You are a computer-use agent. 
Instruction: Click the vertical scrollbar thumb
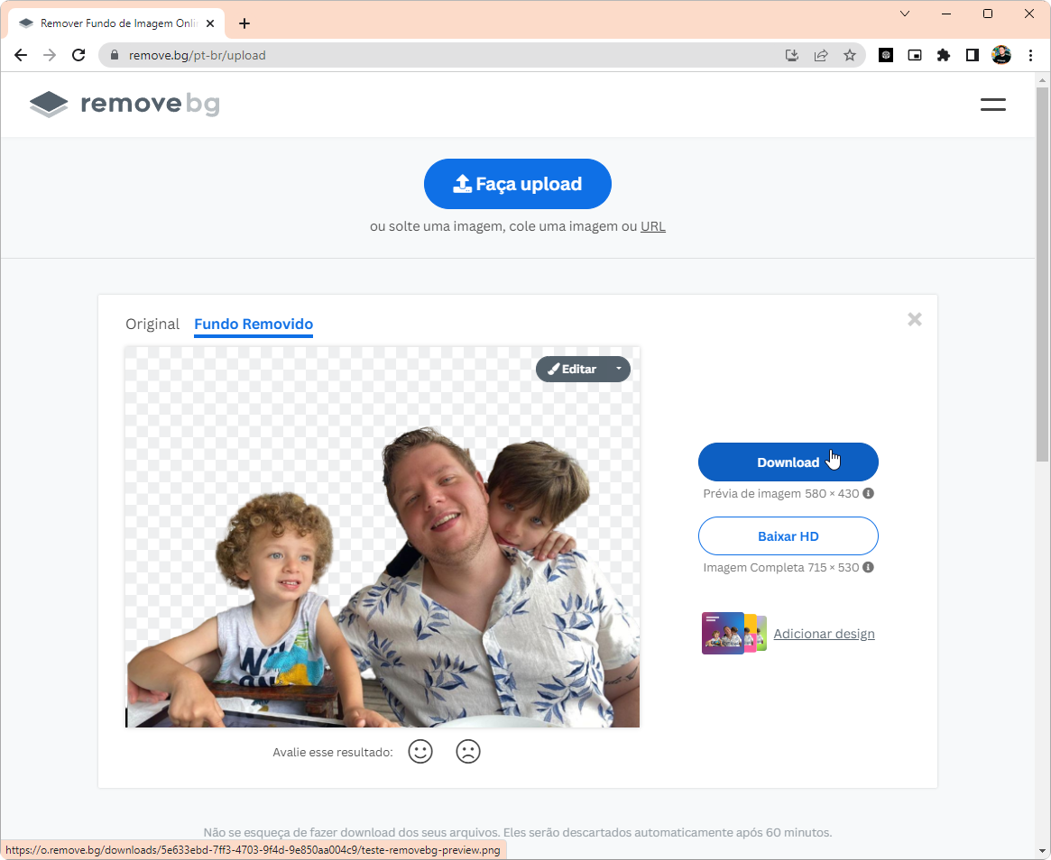coord(1042,273)
